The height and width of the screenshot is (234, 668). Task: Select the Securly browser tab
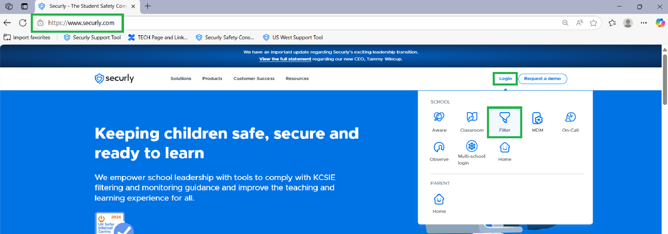(87, 6)
